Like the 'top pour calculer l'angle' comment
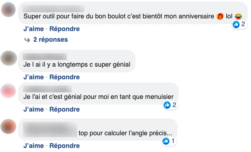The image size is (251, 152). click(x=33, y=146)
